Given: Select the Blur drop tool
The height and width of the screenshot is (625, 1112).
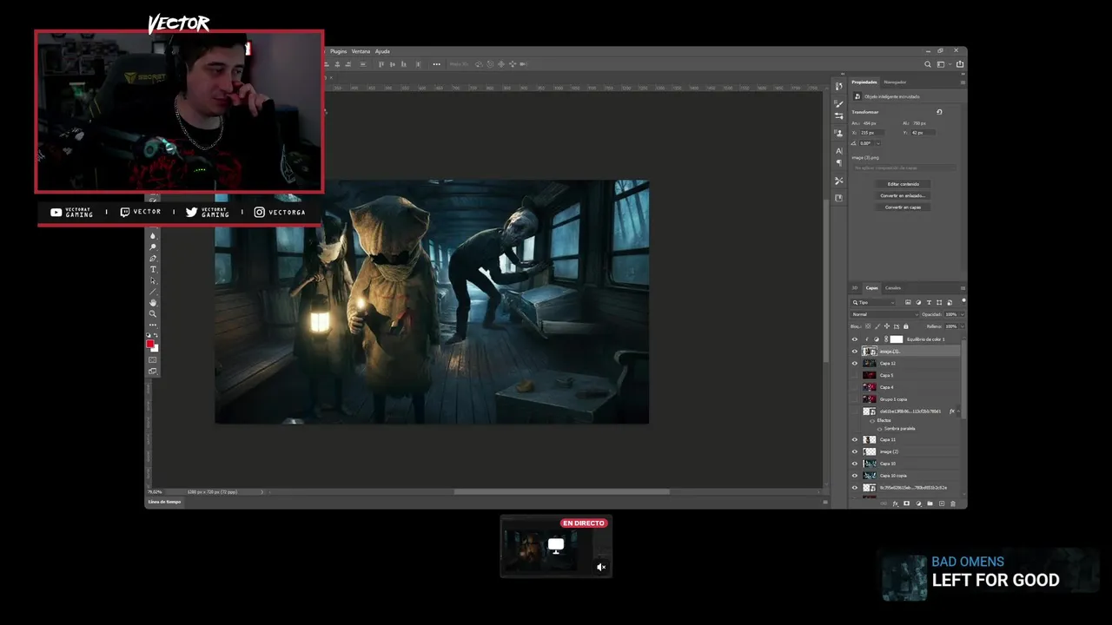Looking at the screenshot, I should pyautogui.click(x=153, y=236).
